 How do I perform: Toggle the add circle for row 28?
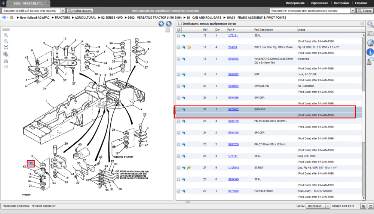178,180
